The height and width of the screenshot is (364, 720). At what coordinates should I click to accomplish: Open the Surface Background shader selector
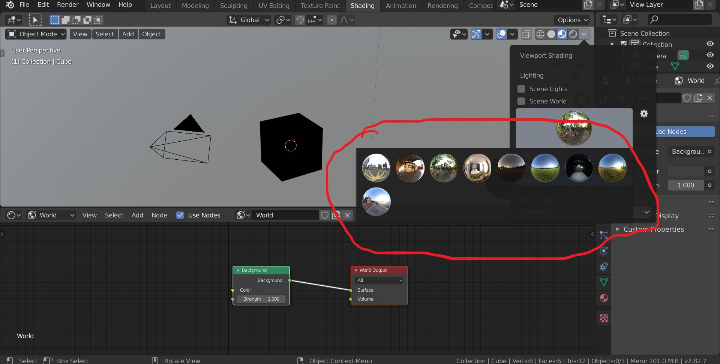point(691,151)
